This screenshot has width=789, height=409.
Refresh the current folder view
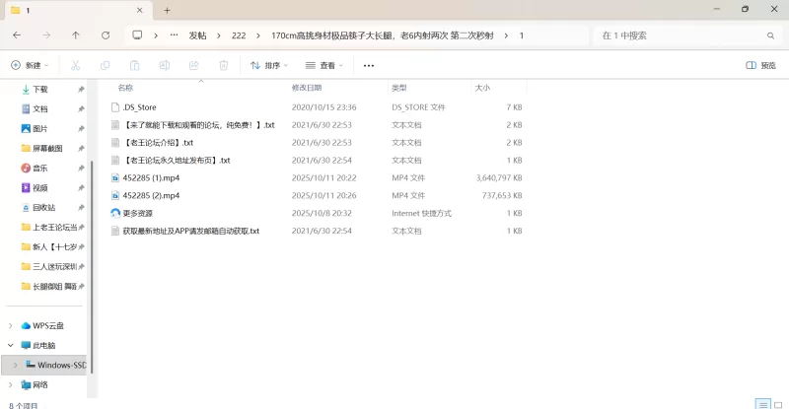click(106, 34)
